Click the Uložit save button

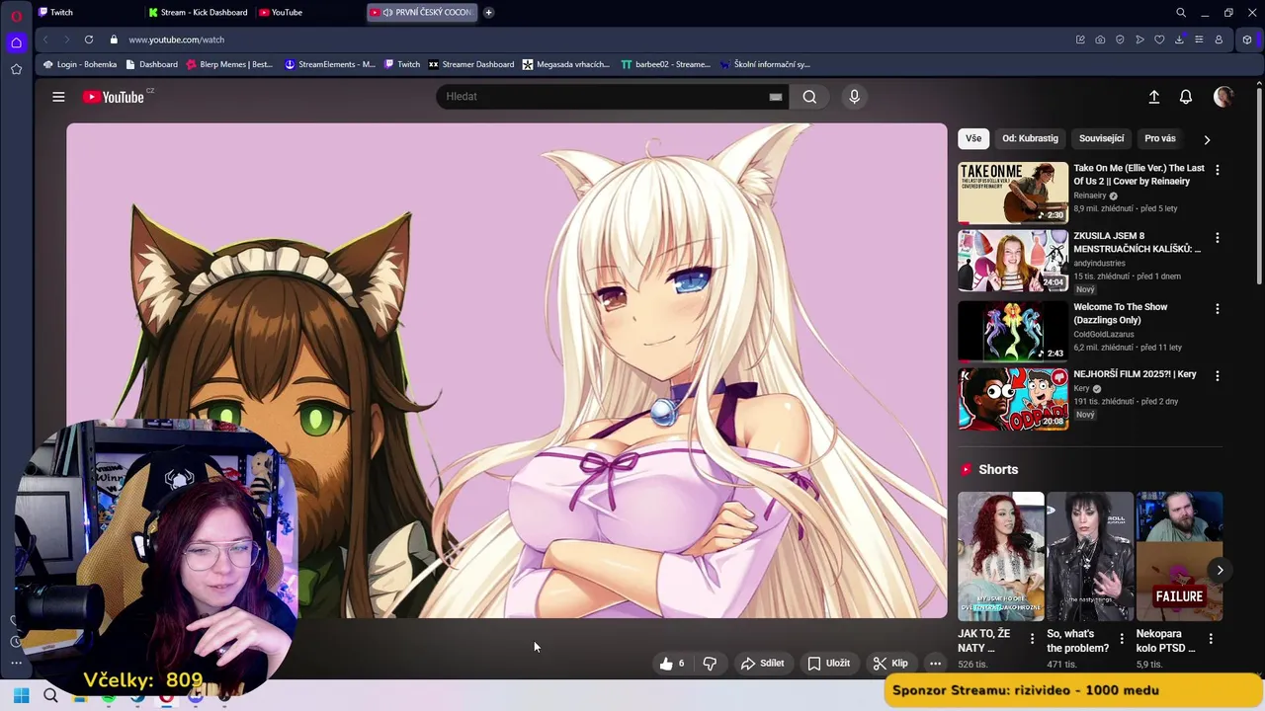pos(828,664)
